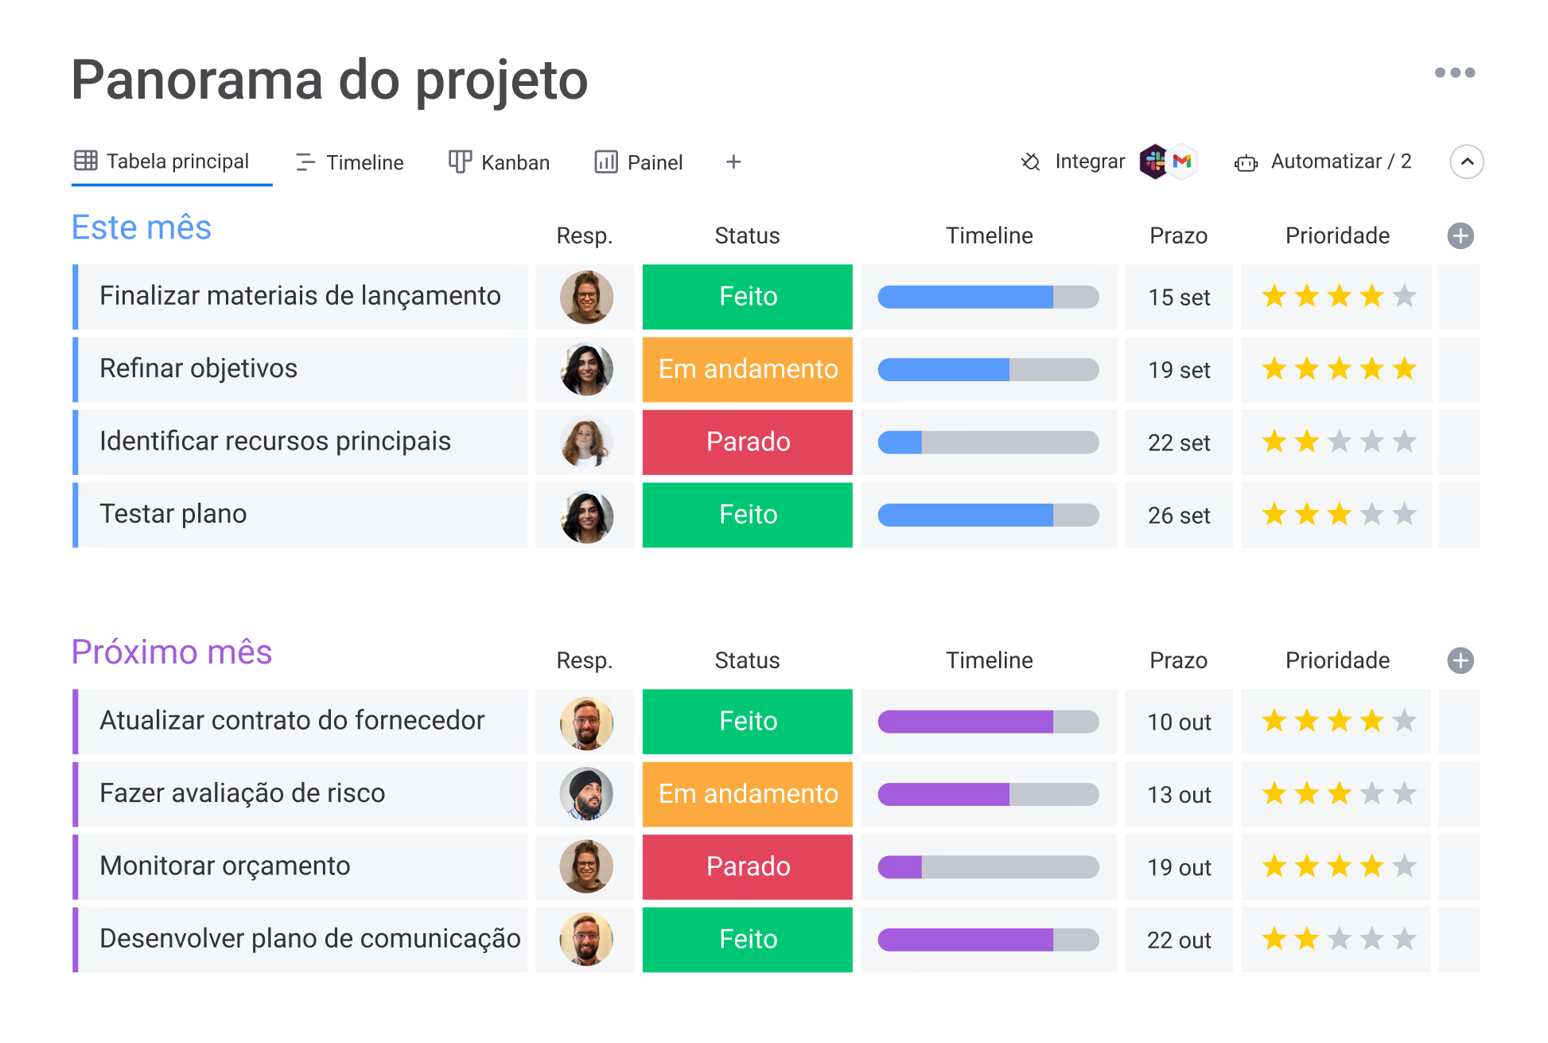The height and width of the screenshot is (1043, 1548).
Task: Switch to the Kanban tab
Action: pyautogui.click(x=500, y=162)
